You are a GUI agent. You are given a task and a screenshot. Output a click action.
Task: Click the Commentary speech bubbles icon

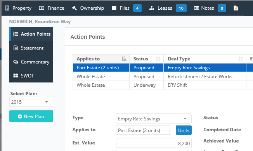pos(16,62)
